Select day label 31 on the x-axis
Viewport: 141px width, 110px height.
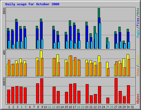pos(132,107)
